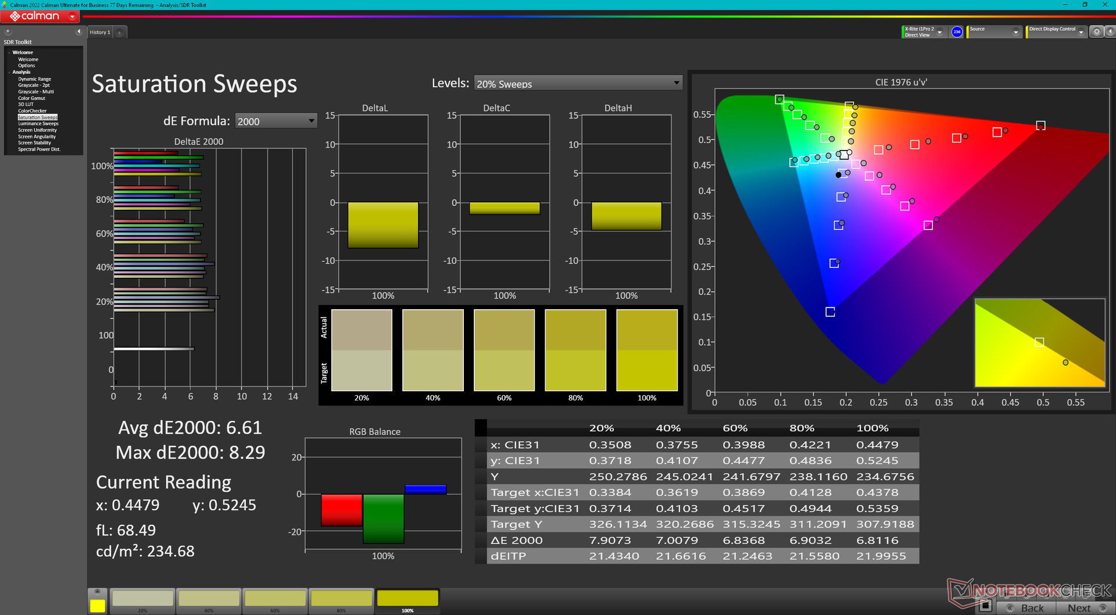Expand the Levels 20% Sweeps dropdown
Screen dimensions: 1116x615
pos(676,83)
